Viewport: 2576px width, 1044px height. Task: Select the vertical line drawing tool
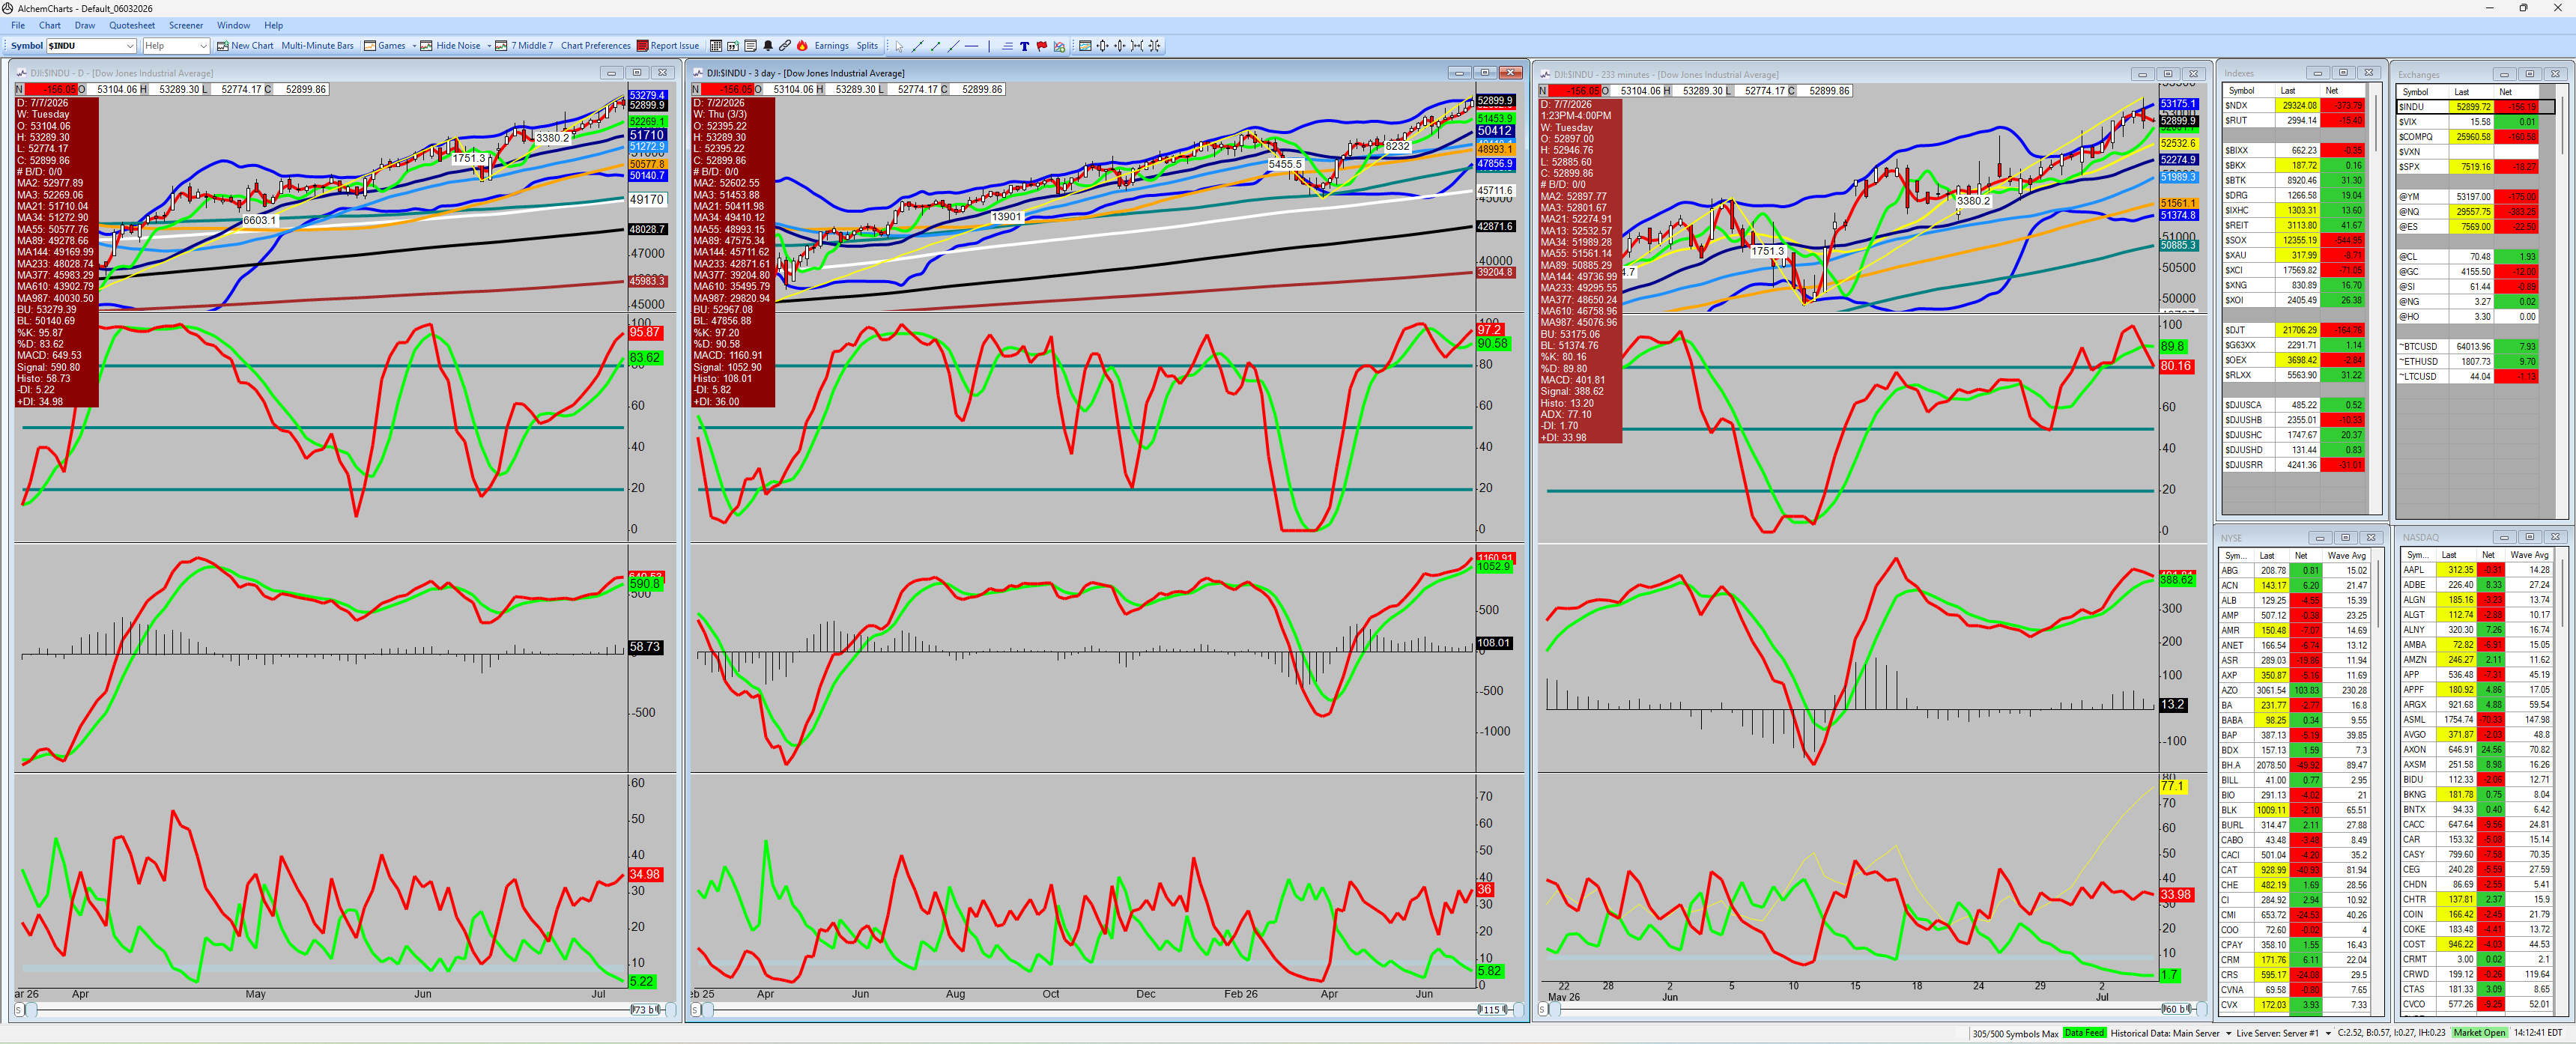coord(989,46)
